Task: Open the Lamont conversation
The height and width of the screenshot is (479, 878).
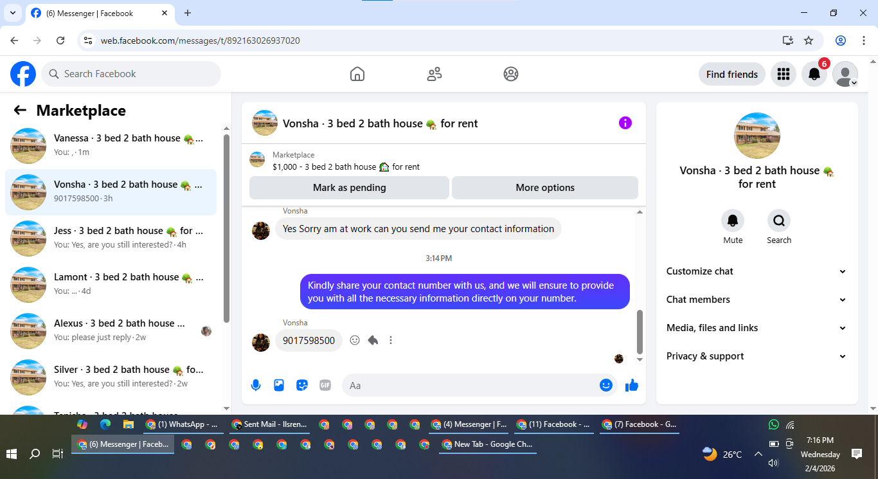Action: point(111,285)
